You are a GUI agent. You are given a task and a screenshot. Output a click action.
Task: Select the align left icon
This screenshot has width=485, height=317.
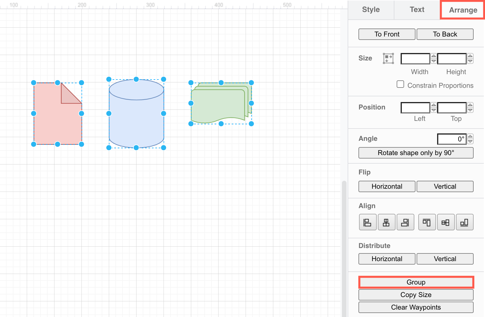[x=368, y=222]
